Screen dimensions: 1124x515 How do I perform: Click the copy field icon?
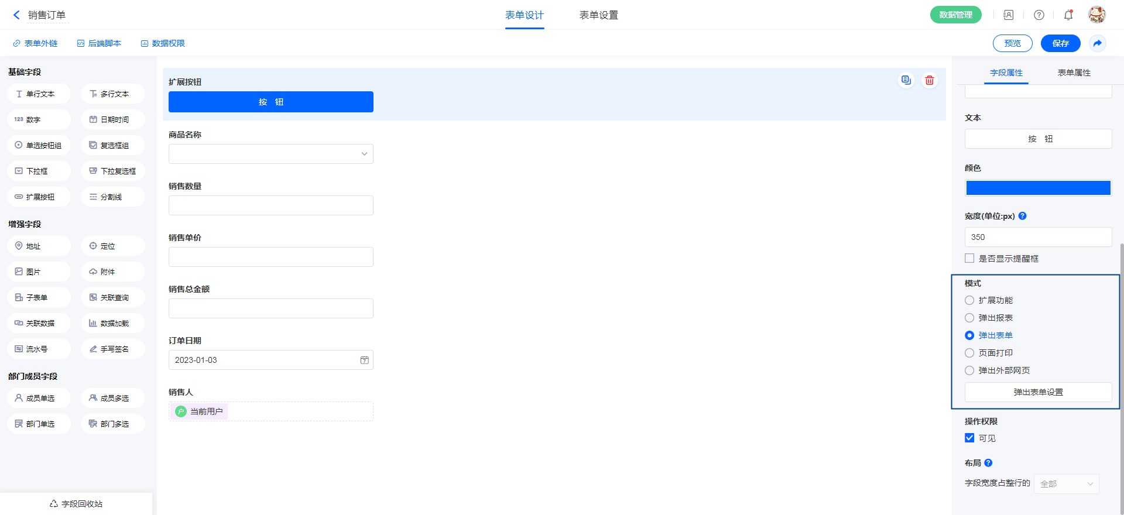click(x=906, y=80)
